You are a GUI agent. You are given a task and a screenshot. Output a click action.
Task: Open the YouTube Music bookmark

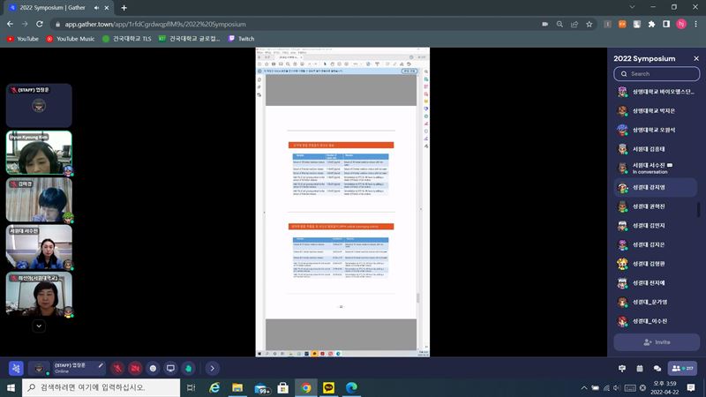pyautogui.click(x=69, y=39)
